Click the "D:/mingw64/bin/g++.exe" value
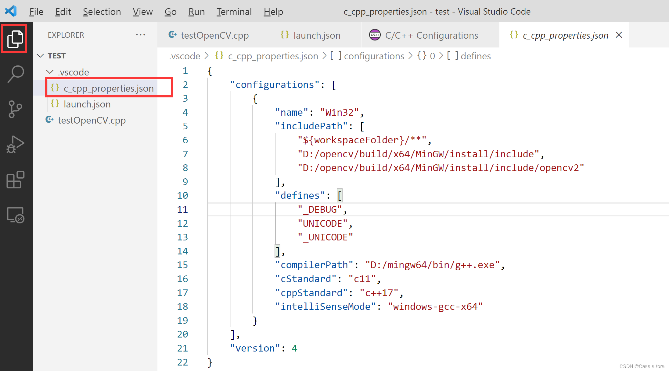Viewport: 669px width, 371px height. tap(433, 265)
